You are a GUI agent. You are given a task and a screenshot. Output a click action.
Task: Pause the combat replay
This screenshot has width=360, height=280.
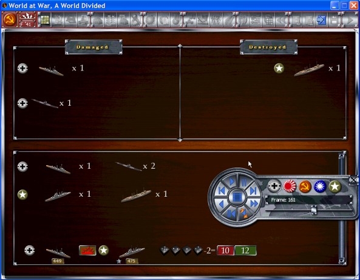[244, 183]
